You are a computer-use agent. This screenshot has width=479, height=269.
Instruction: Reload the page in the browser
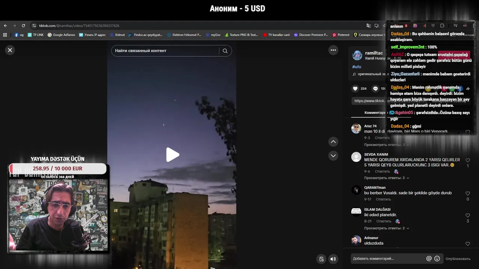point(23,26)
